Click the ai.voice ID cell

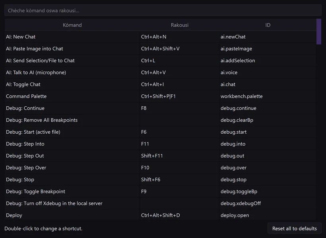268,73
